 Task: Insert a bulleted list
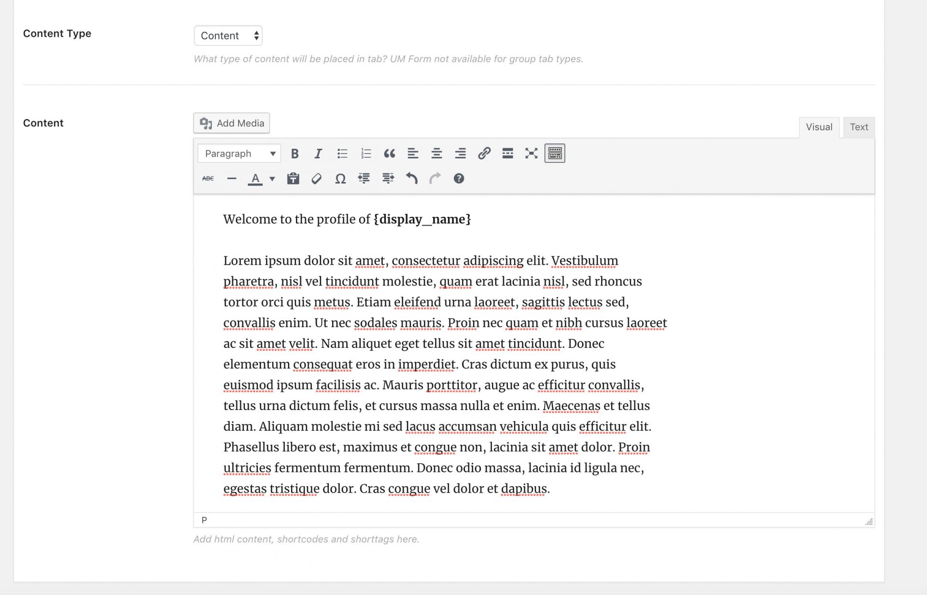tap(342, 154)
